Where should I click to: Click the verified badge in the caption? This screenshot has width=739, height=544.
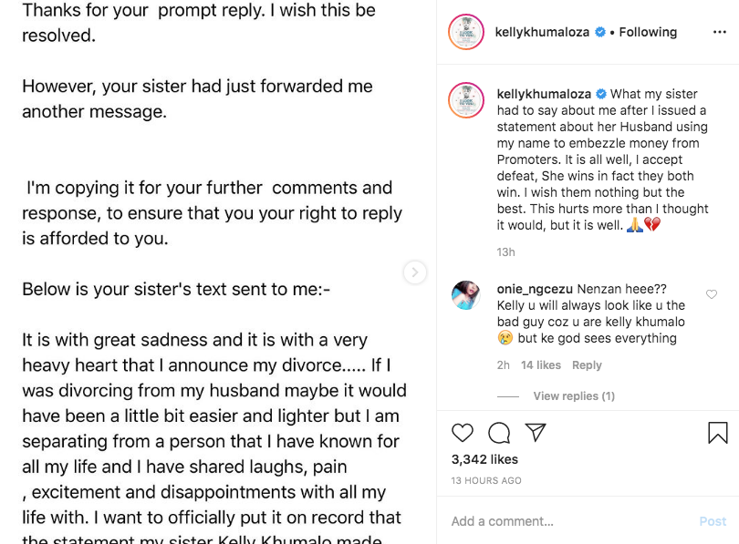(x=601, y=94)
